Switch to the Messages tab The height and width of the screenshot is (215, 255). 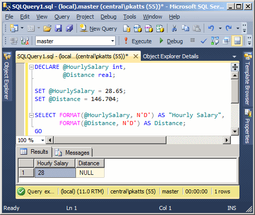coord(72,152)
